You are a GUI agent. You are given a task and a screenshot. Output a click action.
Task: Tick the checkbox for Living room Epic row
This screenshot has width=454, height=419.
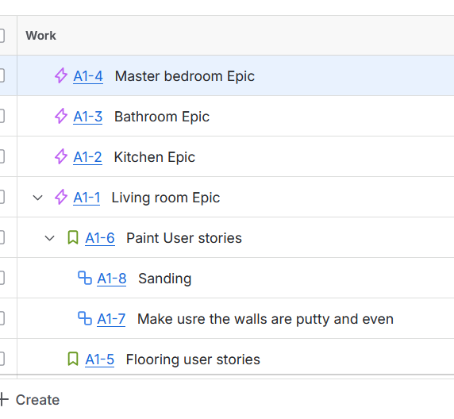(2, 197)
